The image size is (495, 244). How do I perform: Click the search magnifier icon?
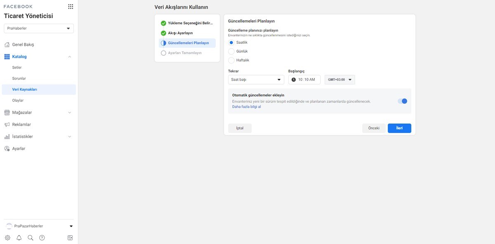(31, 238)
